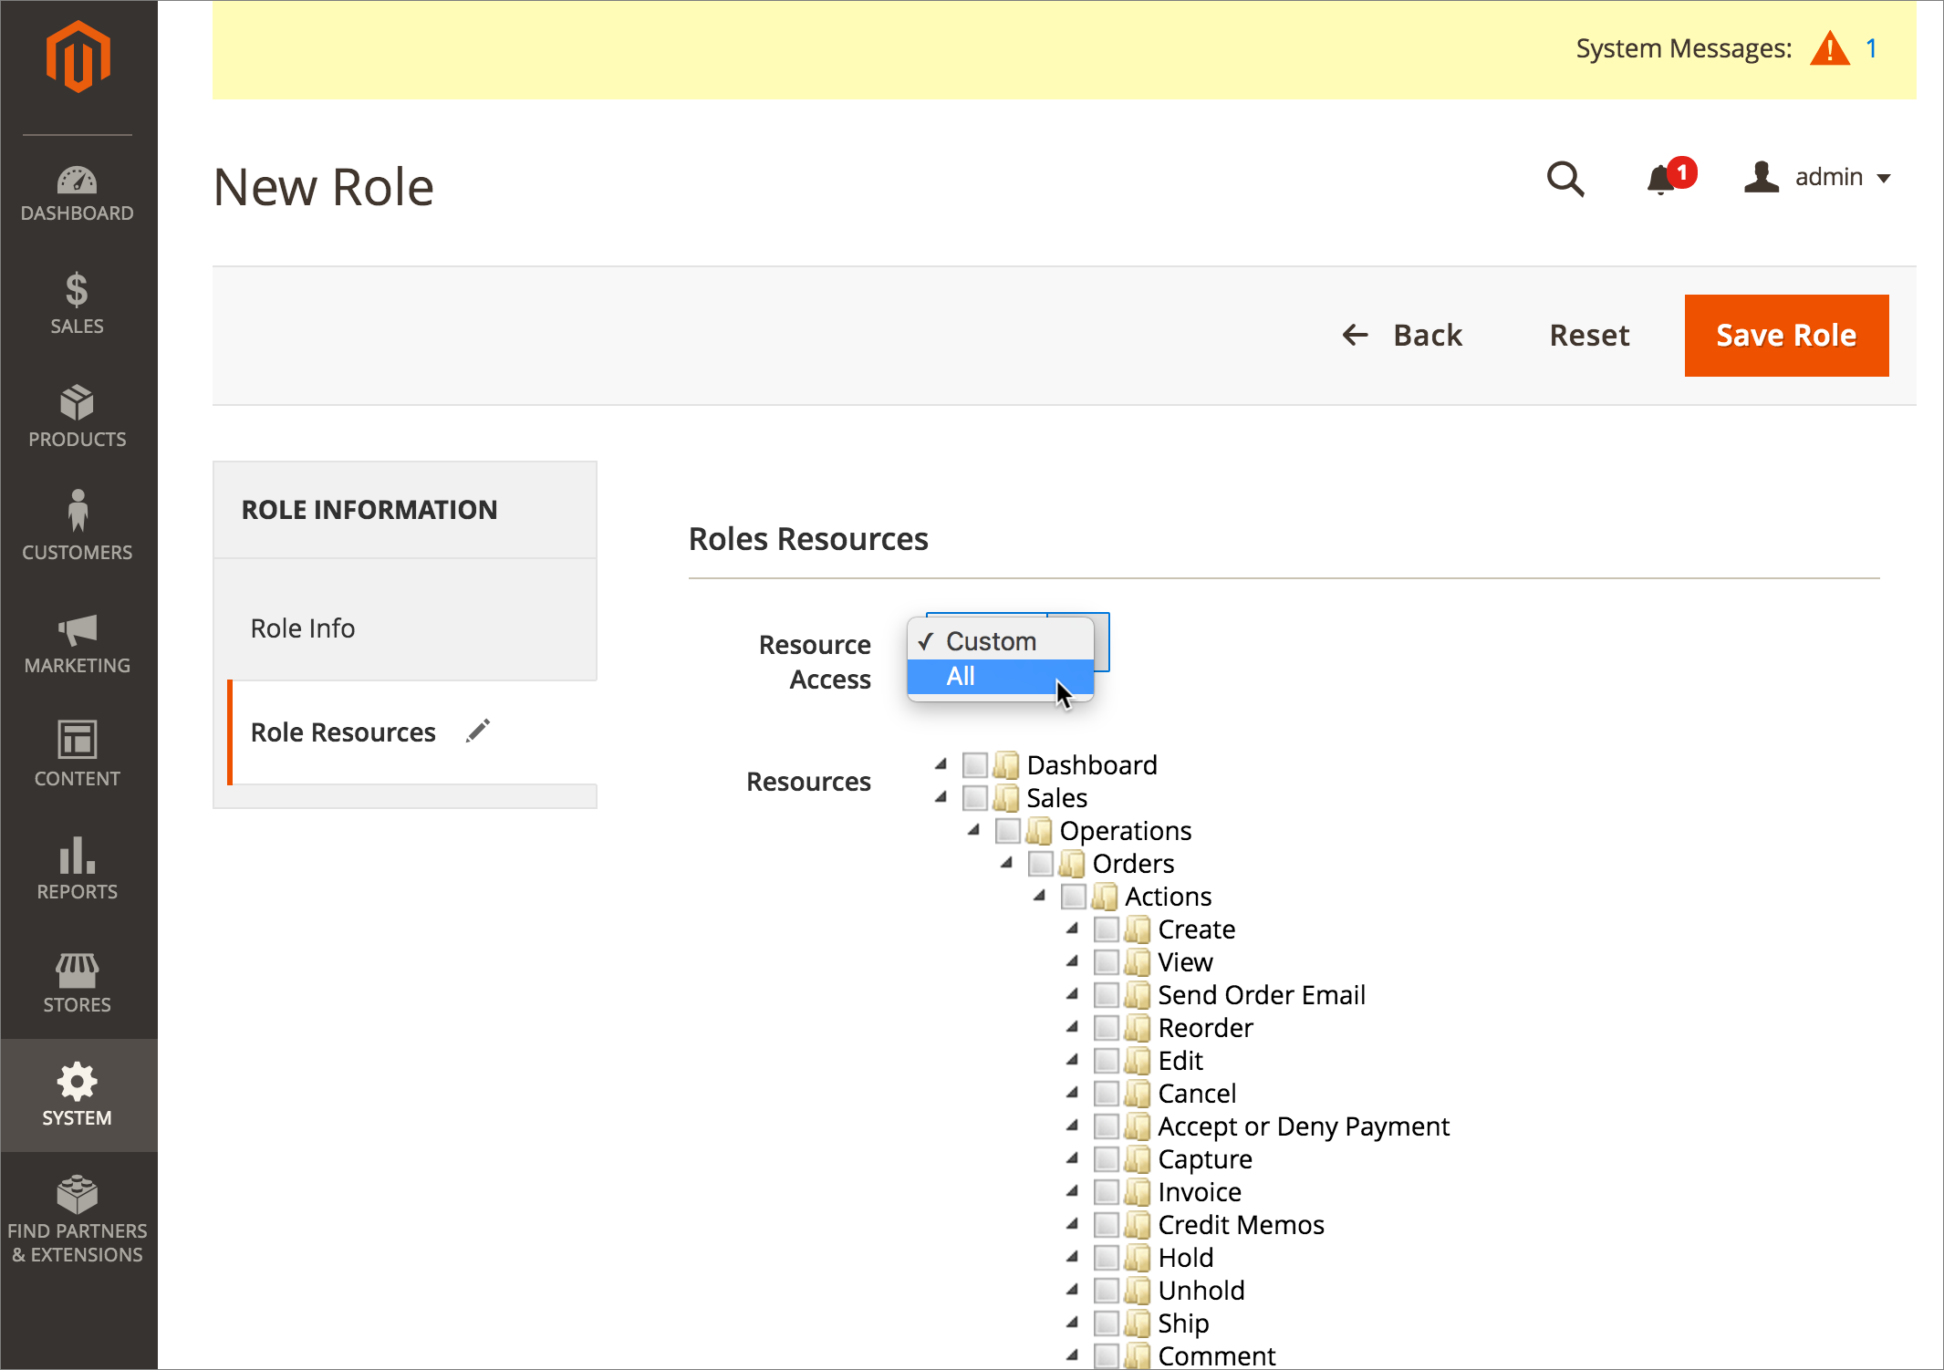Collapse the Orders tree node
Screen dimensions: 1944x1370
click(1006, 863)
